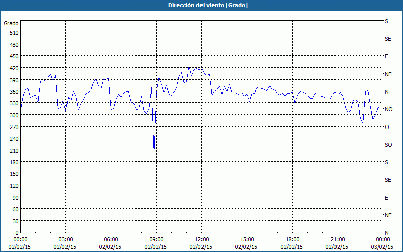Pick E compass label level with 450
This screenshot has height=252, width=403.
point(386,56)
